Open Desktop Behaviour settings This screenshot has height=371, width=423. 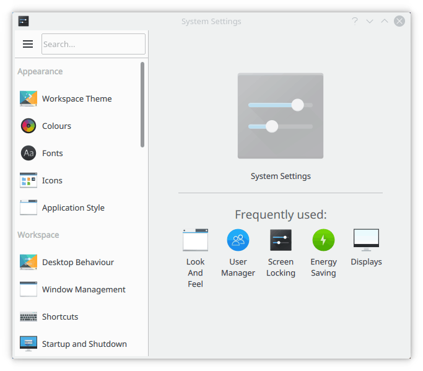77,263
